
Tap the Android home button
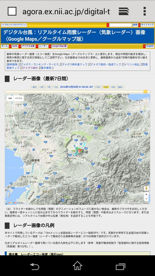tap(77, 265)
